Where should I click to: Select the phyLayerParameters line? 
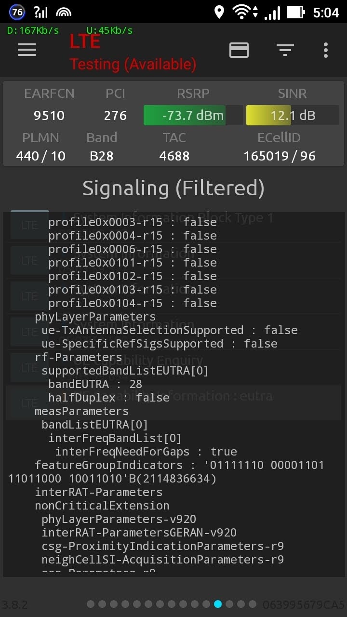tap(95, 317)
